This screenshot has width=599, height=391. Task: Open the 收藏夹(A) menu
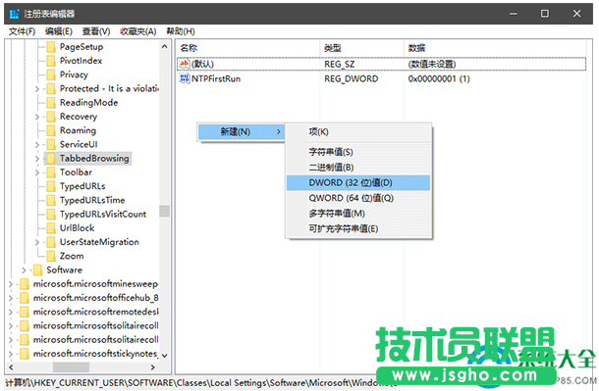(138, 31)
